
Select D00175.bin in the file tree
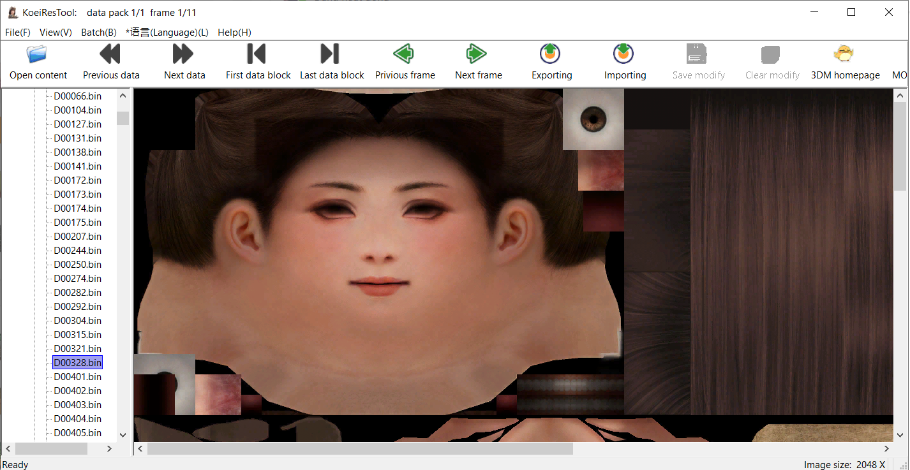point(77,223)
